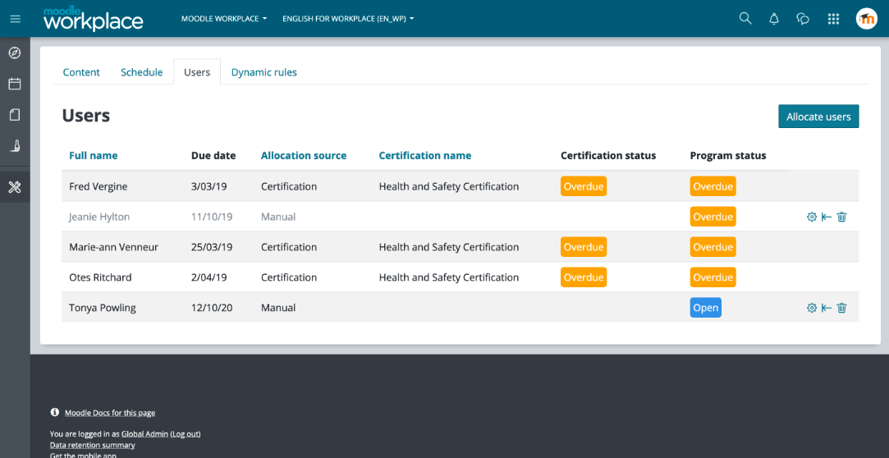Click the Allocate users button

pos(818,117)
